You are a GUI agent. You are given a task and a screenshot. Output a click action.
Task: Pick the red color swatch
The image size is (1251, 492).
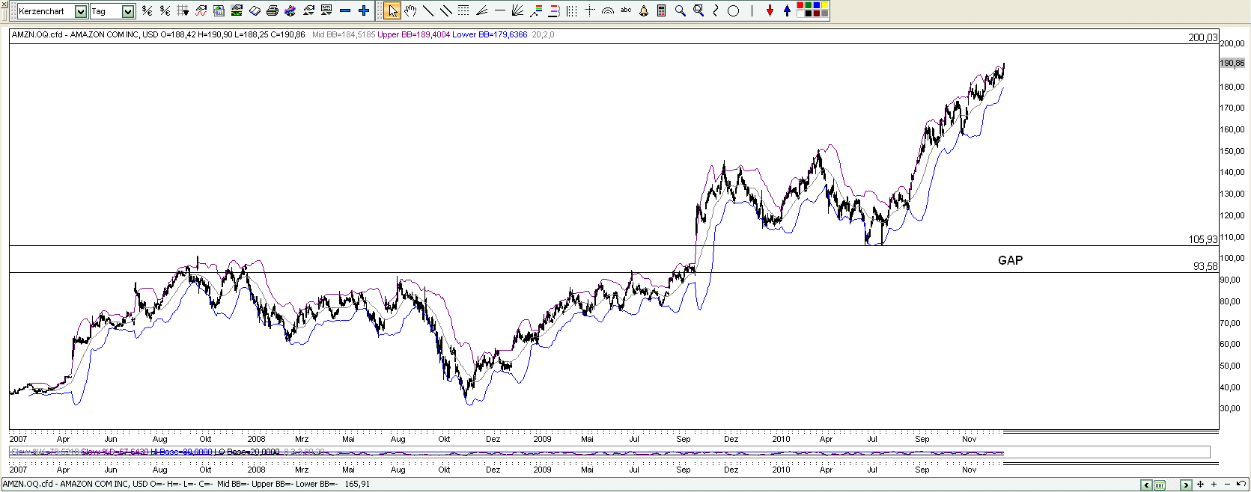[x=800, y=5]
